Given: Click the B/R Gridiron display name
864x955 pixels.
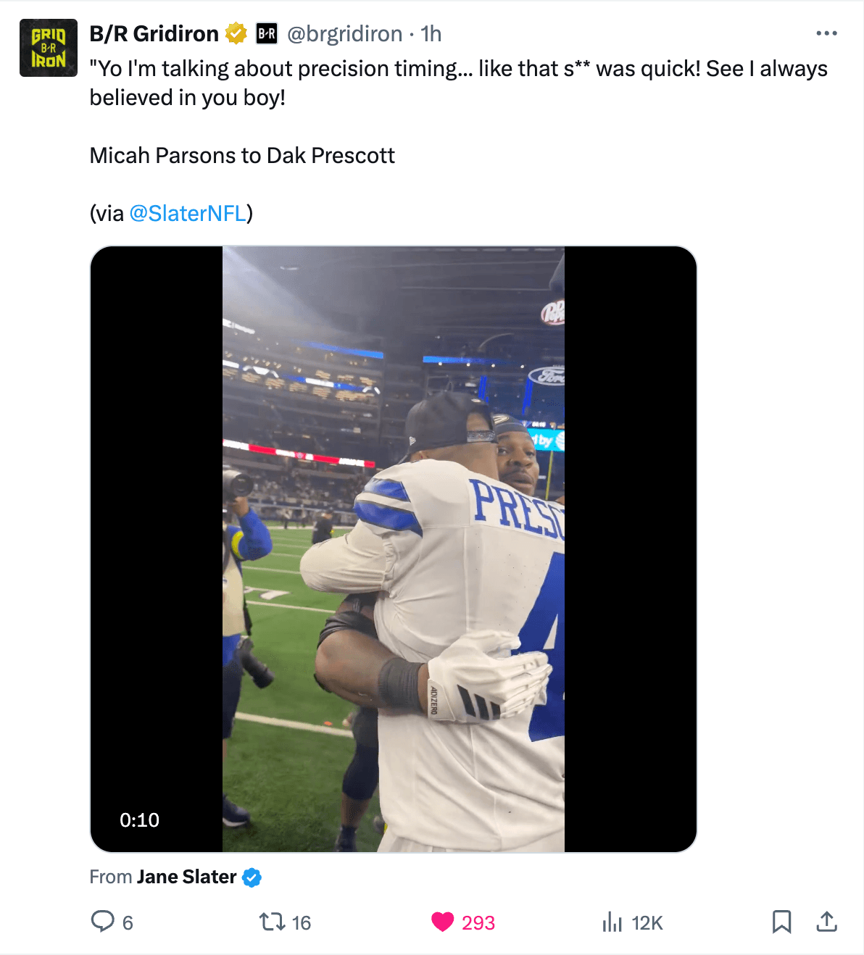Looking at the screenshot, I should [x=154, y=33].
